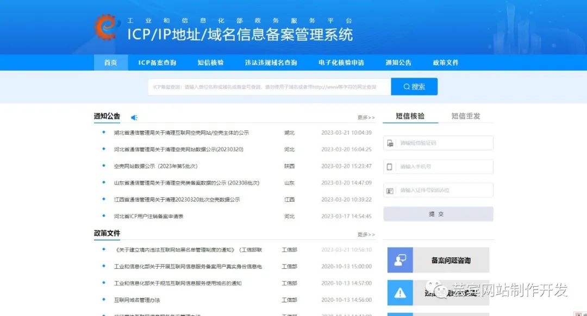
Task: Switch to the 短信重发 tab
Action: (x=466, y=115)
